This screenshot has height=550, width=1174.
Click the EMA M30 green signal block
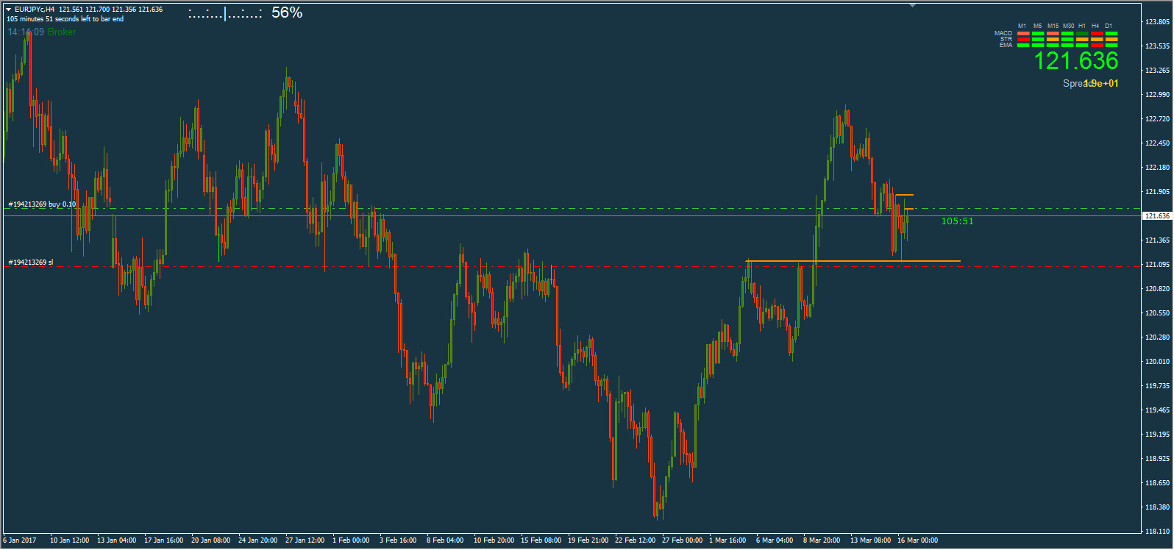(x=1067, y=45)
